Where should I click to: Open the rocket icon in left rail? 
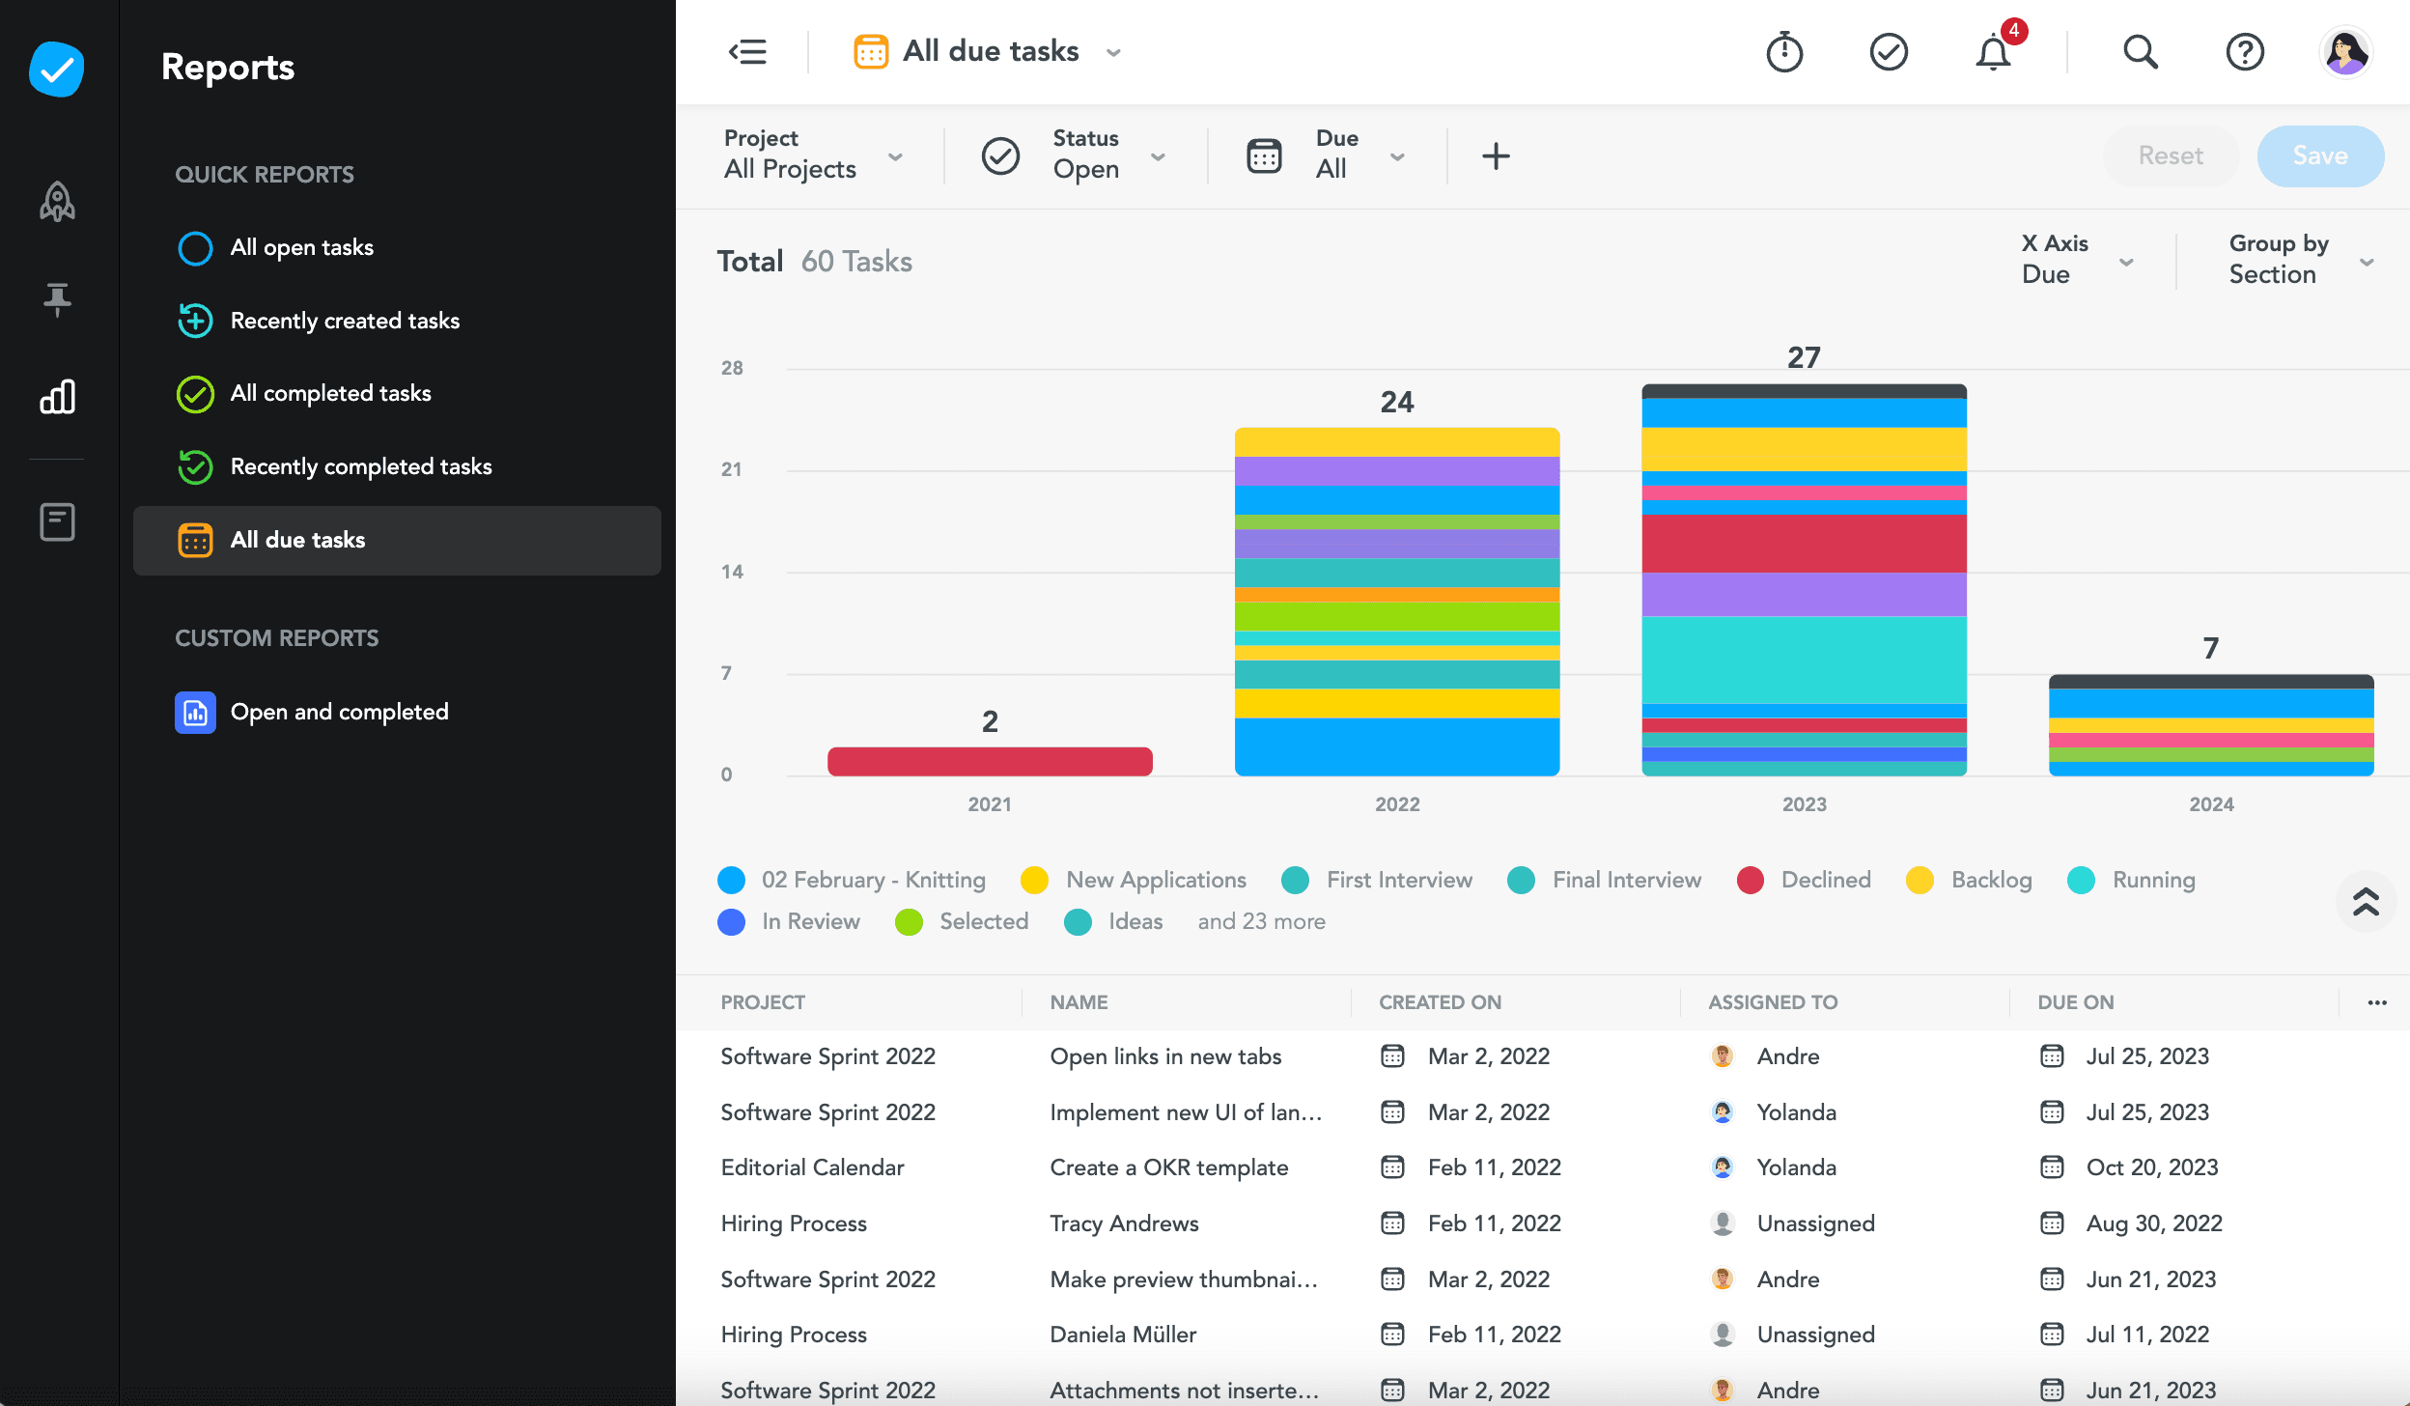click(57, 202)
